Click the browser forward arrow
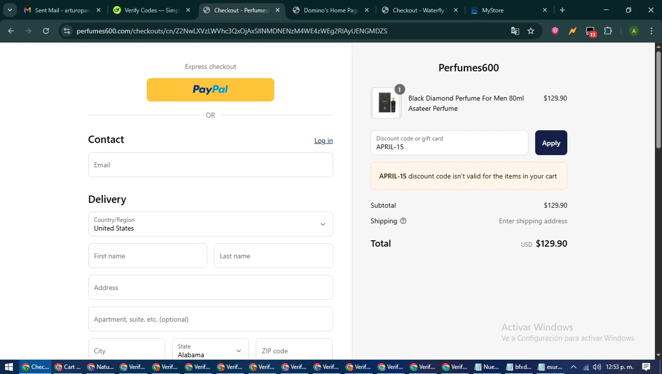 pos(28,31)
